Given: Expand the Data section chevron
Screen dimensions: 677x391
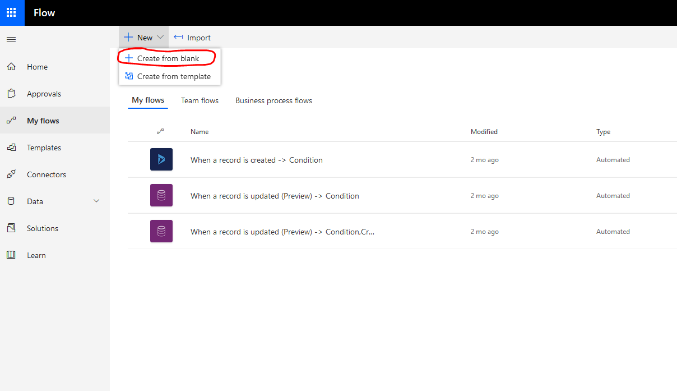Looking at the screenshot, I should point(96,201).
